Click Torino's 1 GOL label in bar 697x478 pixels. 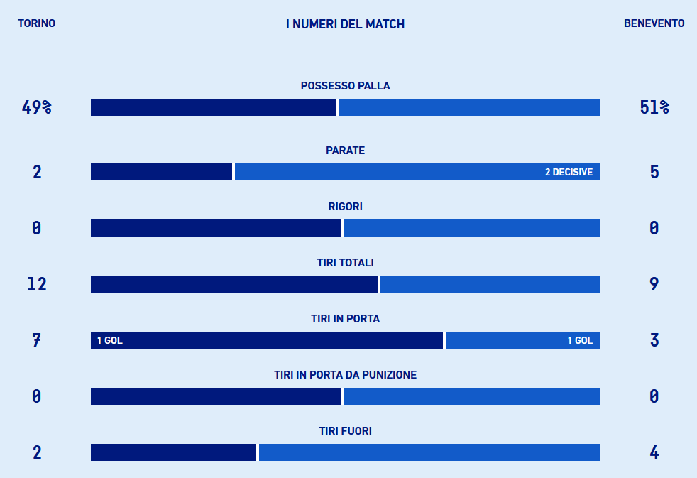tap(110, 340)
